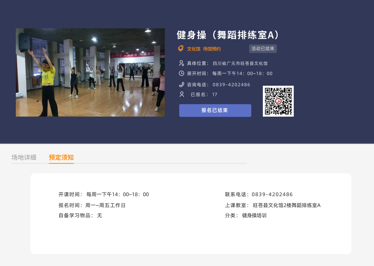Click the 联系电话 number in details card
Image resolution: width=374 pixels, height=266 pixels.
tap(272, 194)
